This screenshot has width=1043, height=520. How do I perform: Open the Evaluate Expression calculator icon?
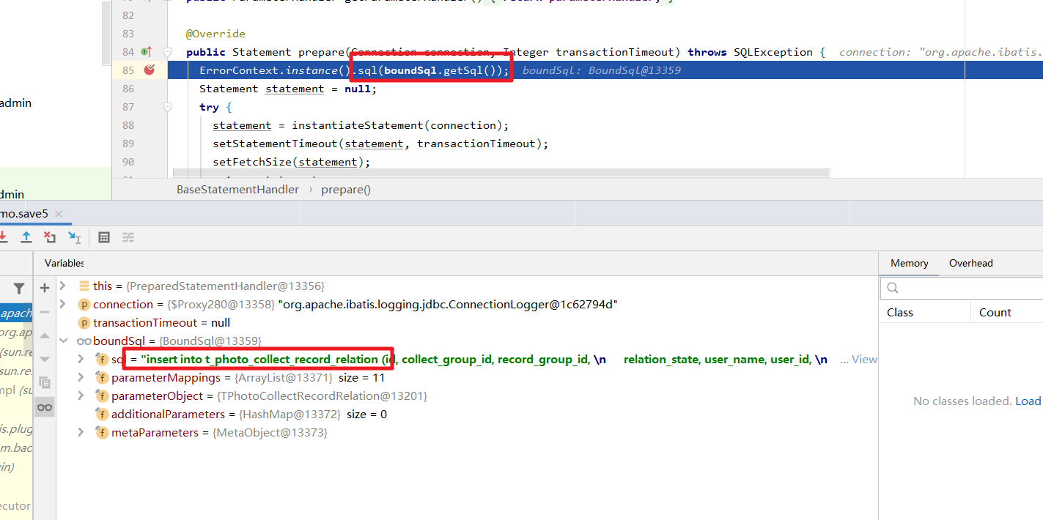tap(104, 237)
